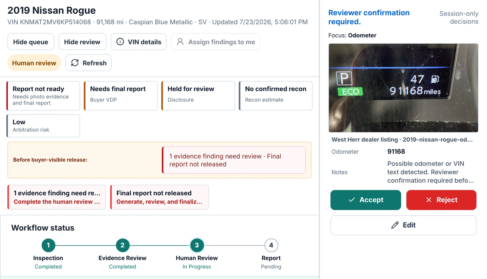This screenshot has height=279, width=487.
Task: Open the Report not ready card
Action: 43,96
